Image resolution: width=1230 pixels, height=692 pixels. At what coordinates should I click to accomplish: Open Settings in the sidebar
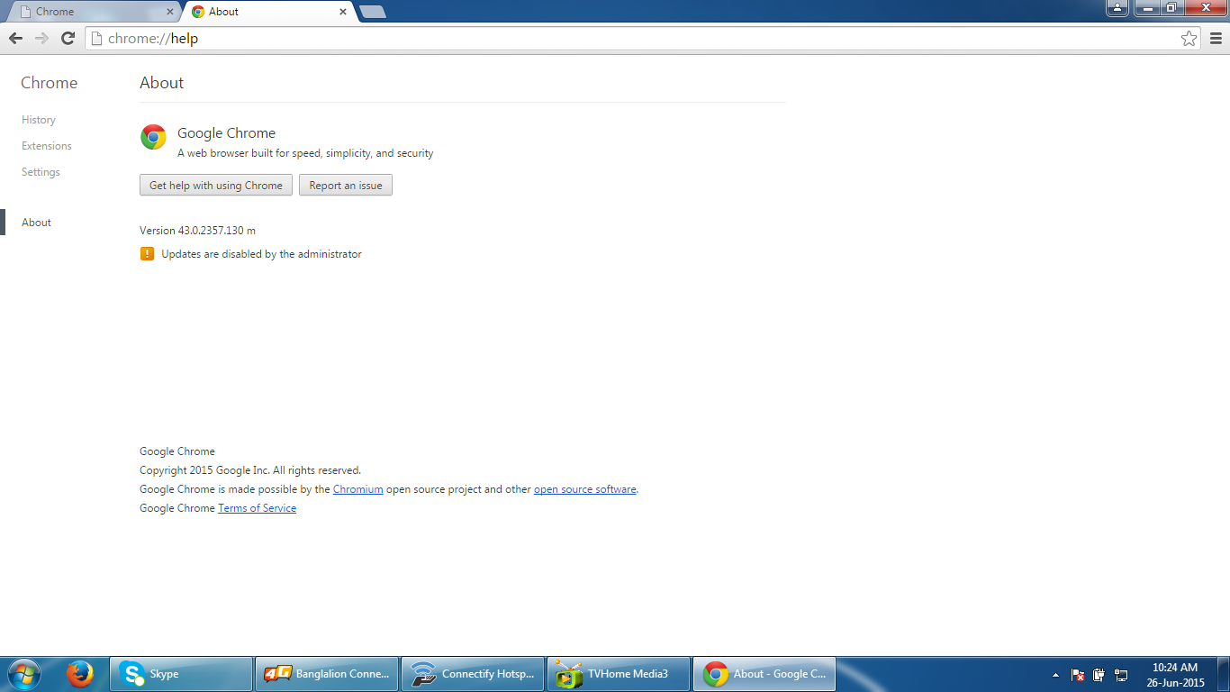point(41,172)
